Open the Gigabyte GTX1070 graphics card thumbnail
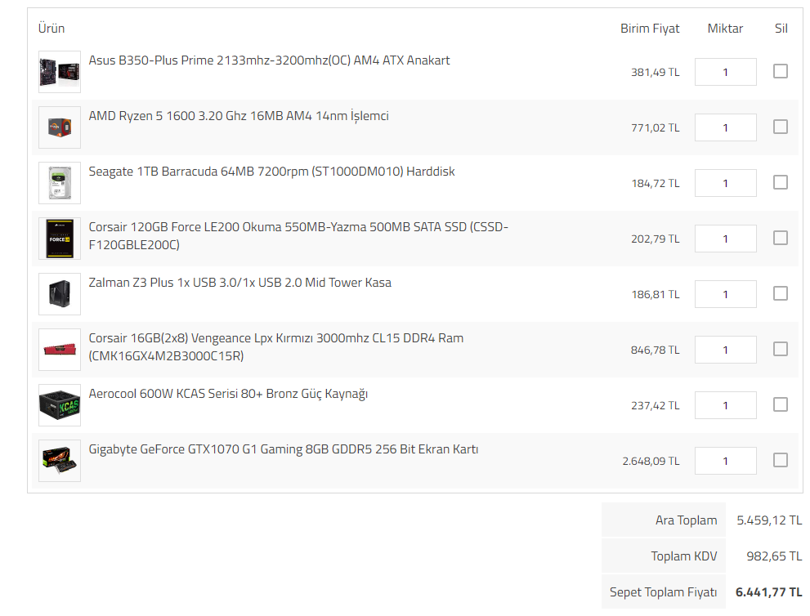Screen dimensions: 810x616 (x=60, y=461)
